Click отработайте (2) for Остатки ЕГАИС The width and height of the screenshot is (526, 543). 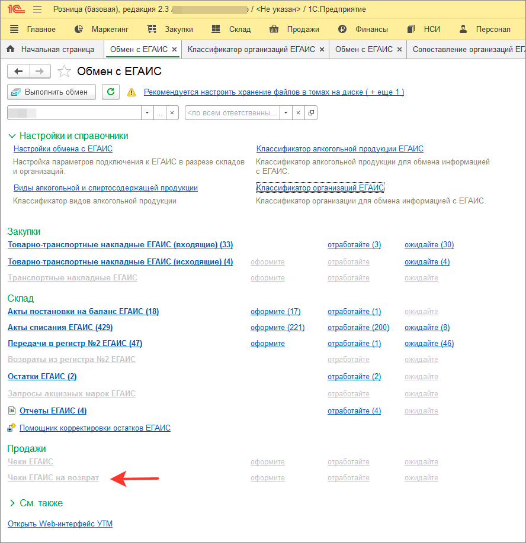354,376
